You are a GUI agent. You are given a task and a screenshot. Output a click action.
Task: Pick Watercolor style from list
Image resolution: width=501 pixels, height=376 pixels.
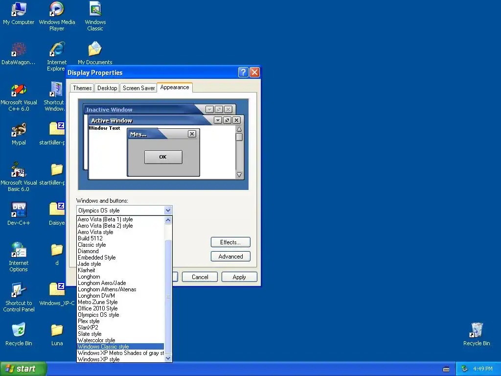click(x=120, y=340)
